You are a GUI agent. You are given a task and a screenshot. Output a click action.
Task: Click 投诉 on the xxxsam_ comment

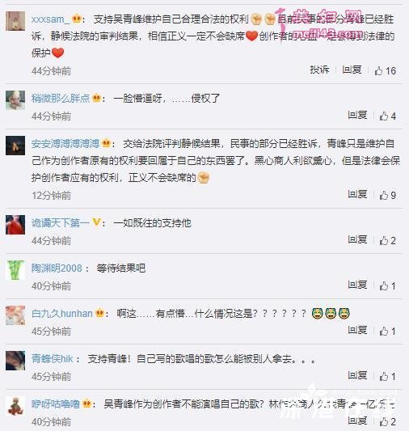click(319, 70)
